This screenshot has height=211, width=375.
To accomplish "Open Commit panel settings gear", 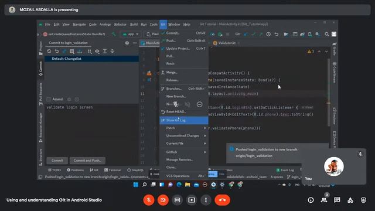I will 127,43.
